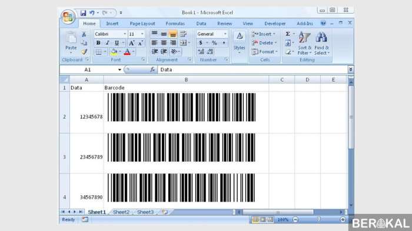Click the Format Painter brush icon
The width and height of the screenshot is (412, 231).
click(x=84, y=52)
